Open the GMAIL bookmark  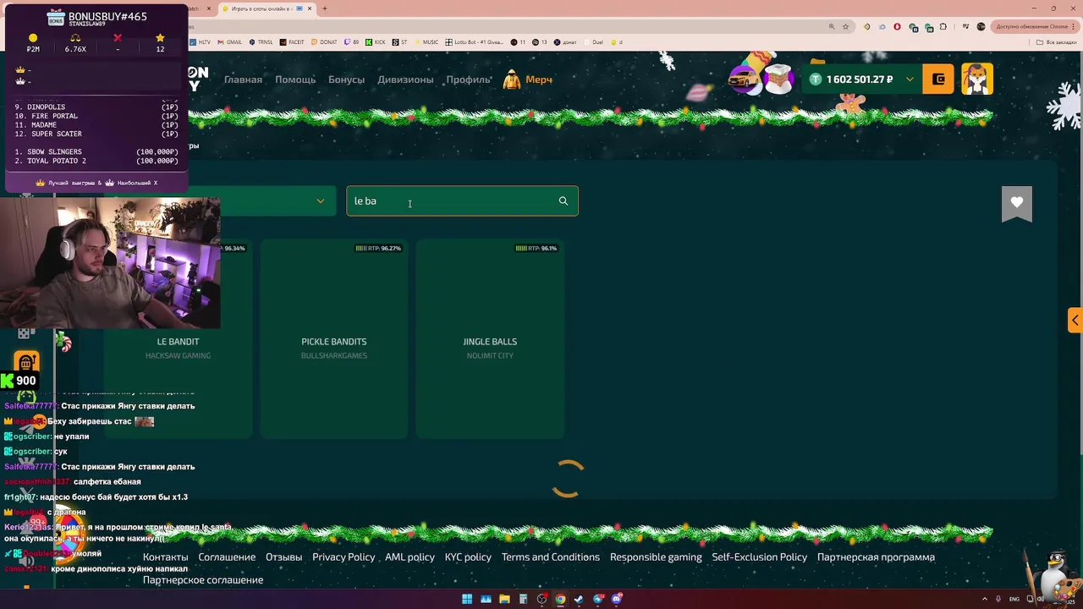230,42
